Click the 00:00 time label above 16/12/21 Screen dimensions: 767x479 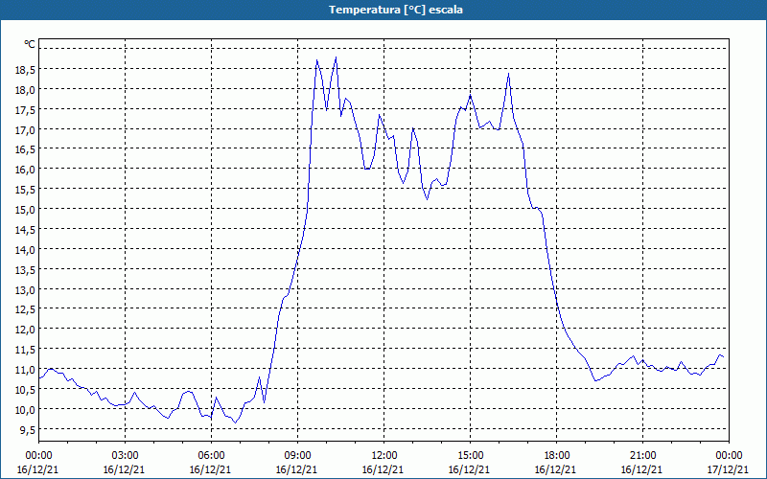[38, 456]
